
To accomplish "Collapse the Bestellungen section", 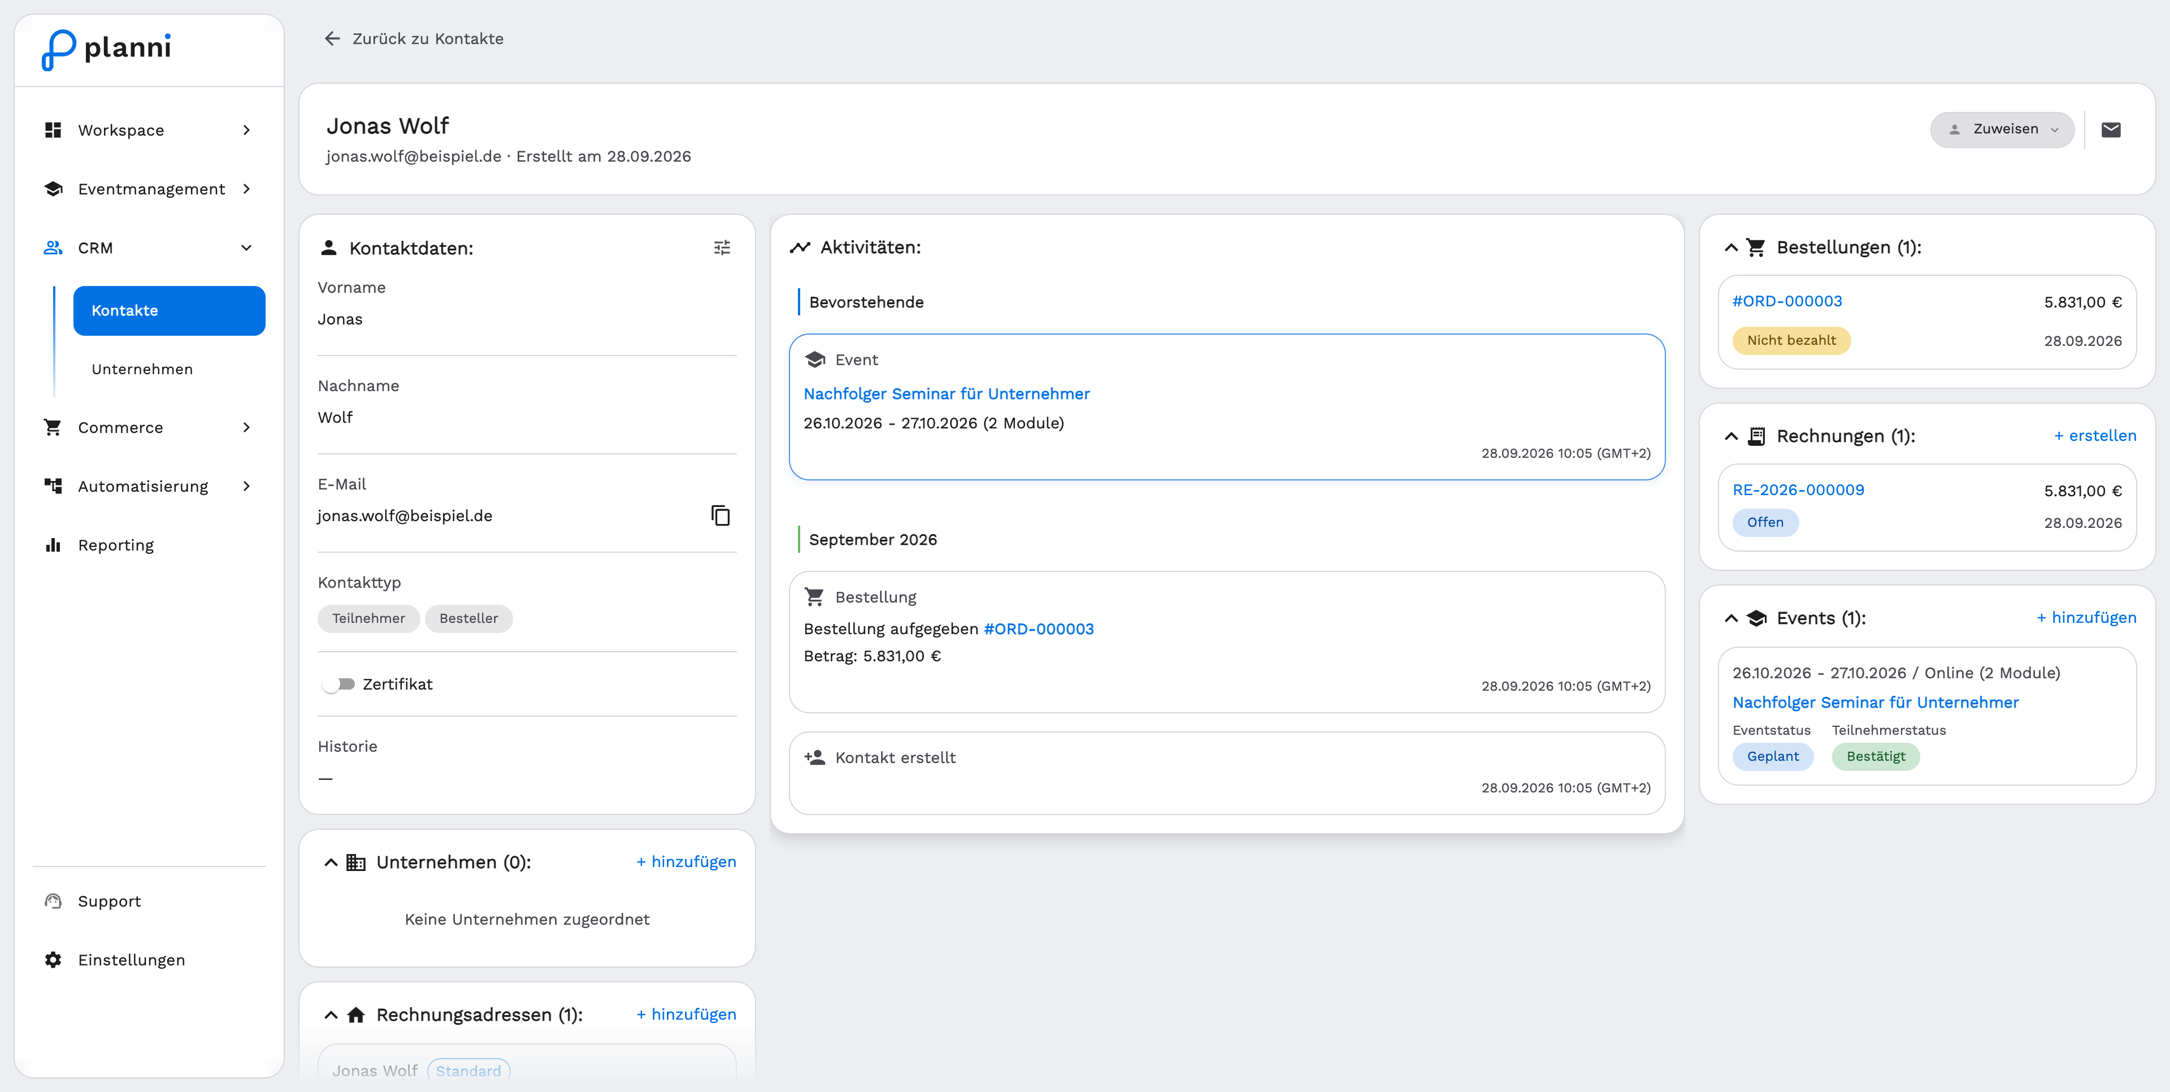I will (x=1731, y=248).
